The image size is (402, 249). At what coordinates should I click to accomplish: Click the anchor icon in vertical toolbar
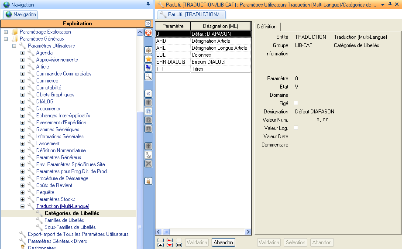(x=148, y=155)
